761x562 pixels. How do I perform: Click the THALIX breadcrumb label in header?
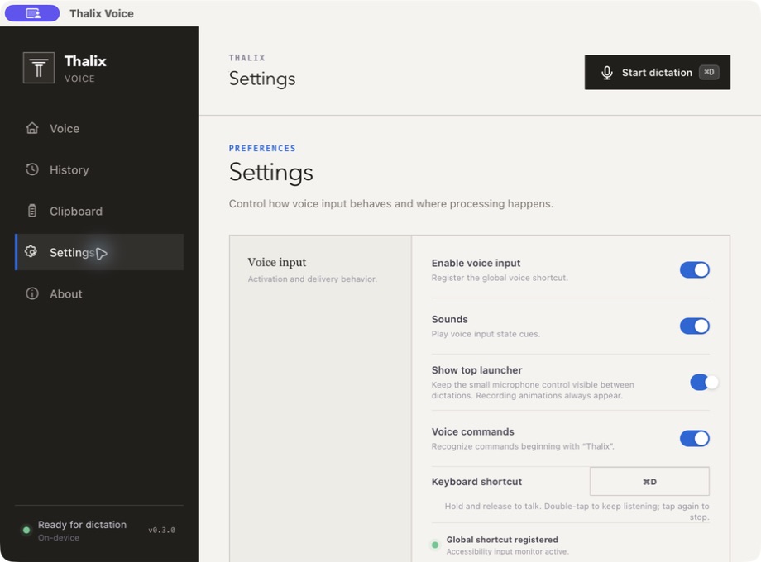[x=247, y=58]
